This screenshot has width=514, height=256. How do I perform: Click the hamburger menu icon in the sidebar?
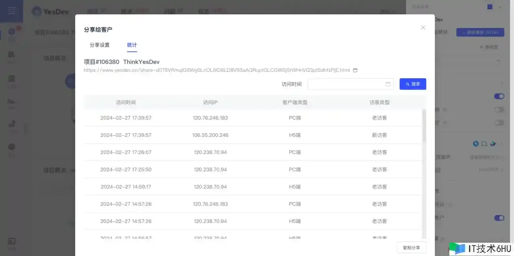[x=12, y=11]
